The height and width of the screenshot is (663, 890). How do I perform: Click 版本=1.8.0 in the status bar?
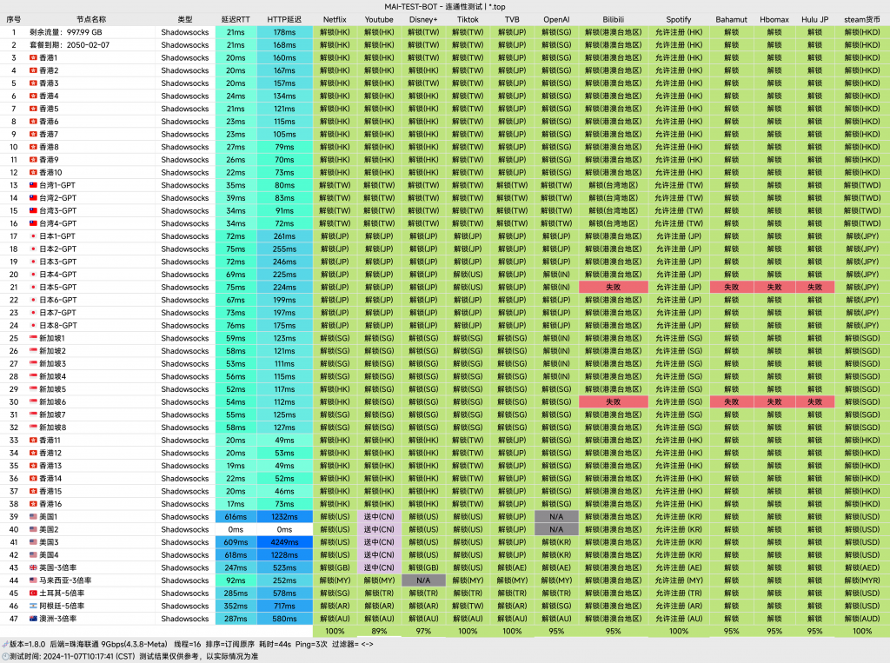[27, 644]
